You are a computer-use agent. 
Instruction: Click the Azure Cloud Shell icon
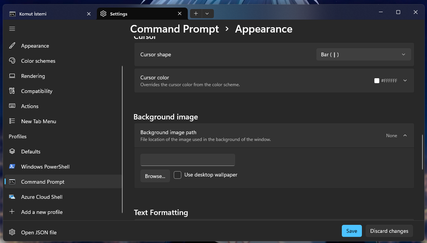pos(12,197)
